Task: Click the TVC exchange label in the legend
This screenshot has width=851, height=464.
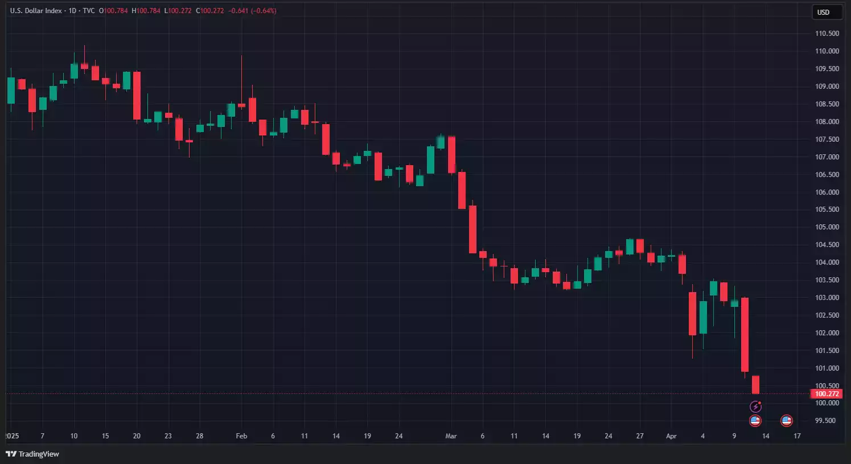Action: (88, 10)
